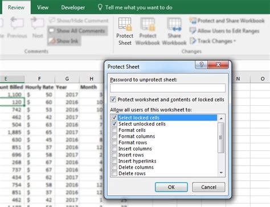The height and width of the screenshot is (207, 270).
Task: Click the Share Workbook ribbon icon
Action: coord(174,31)
